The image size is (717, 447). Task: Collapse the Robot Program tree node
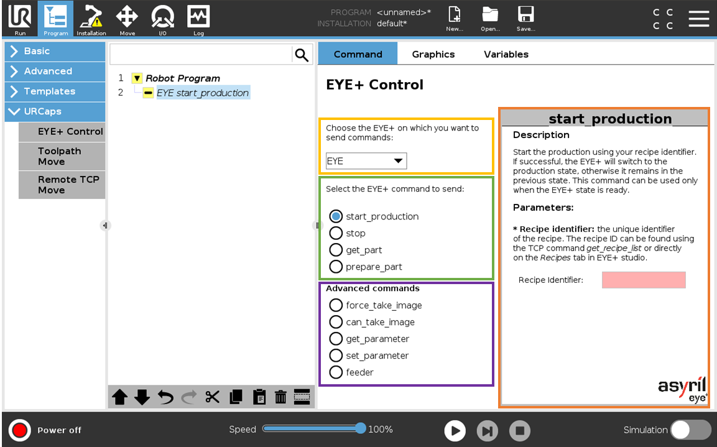pyautogui.click(x=137, y=78)
